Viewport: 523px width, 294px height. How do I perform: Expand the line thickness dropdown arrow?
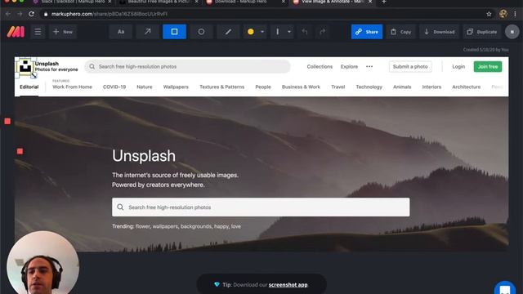point(289,32)
